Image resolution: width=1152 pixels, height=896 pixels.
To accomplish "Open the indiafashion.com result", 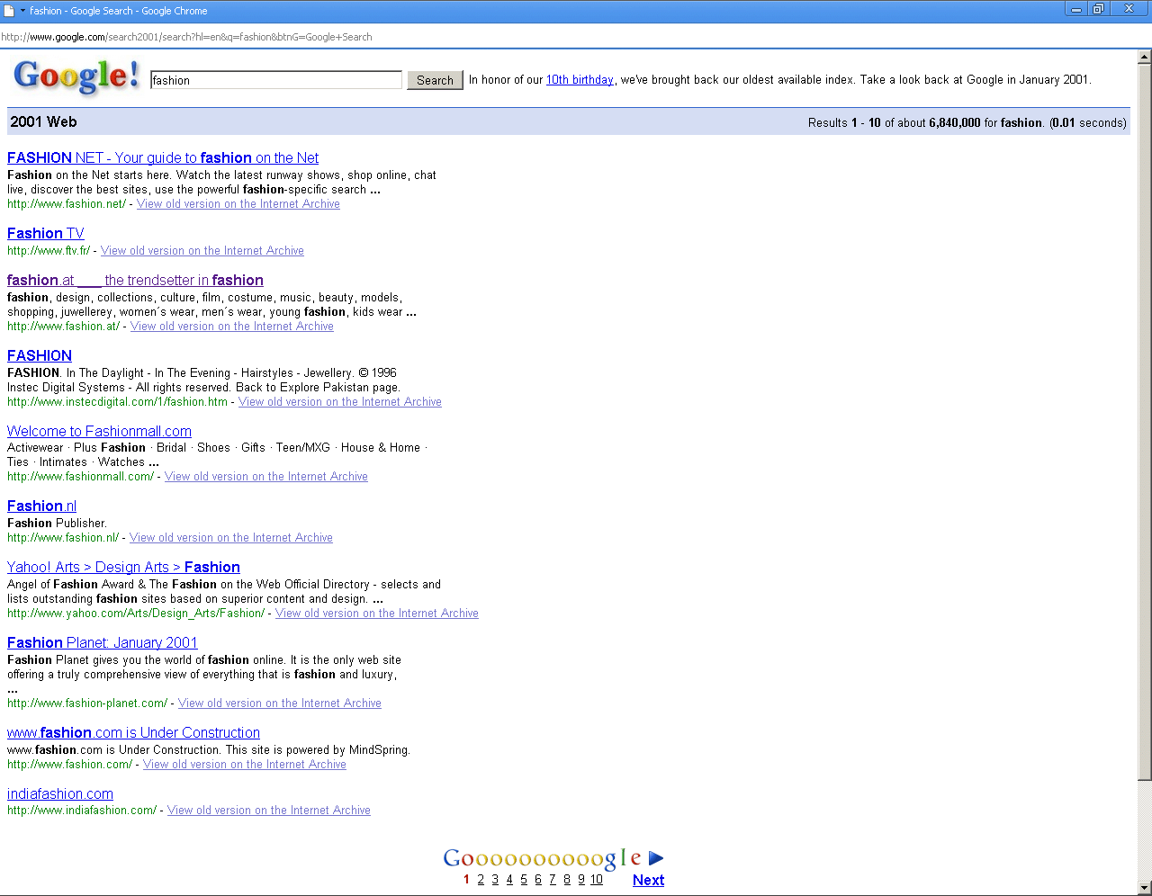I will coord(60,793).
